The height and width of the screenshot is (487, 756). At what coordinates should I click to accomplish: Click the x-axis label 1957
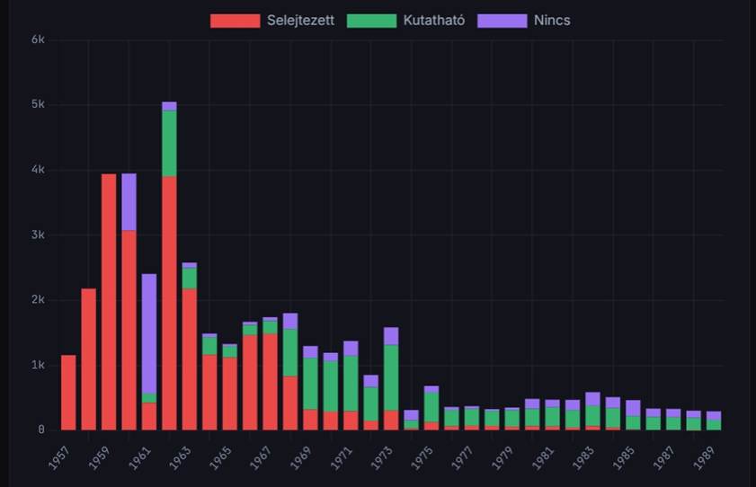pos(59,458)
